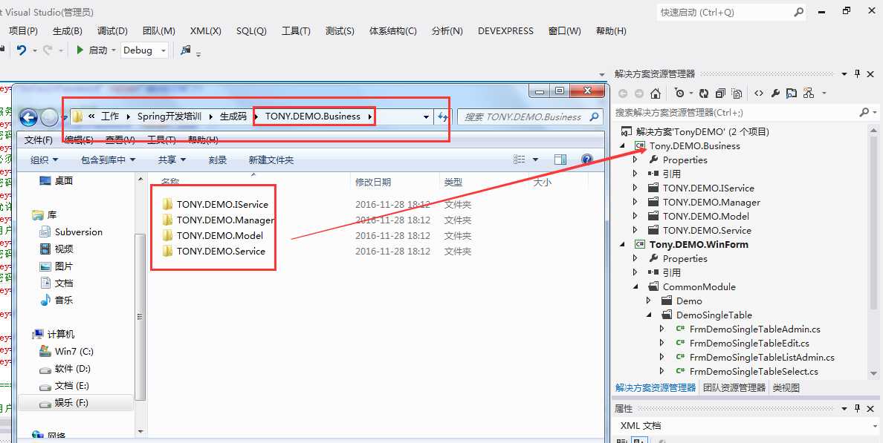Click the pin icon of Solution Explorer panel
883x443 pixels.
pyautogui.click(x=858, y=73)
